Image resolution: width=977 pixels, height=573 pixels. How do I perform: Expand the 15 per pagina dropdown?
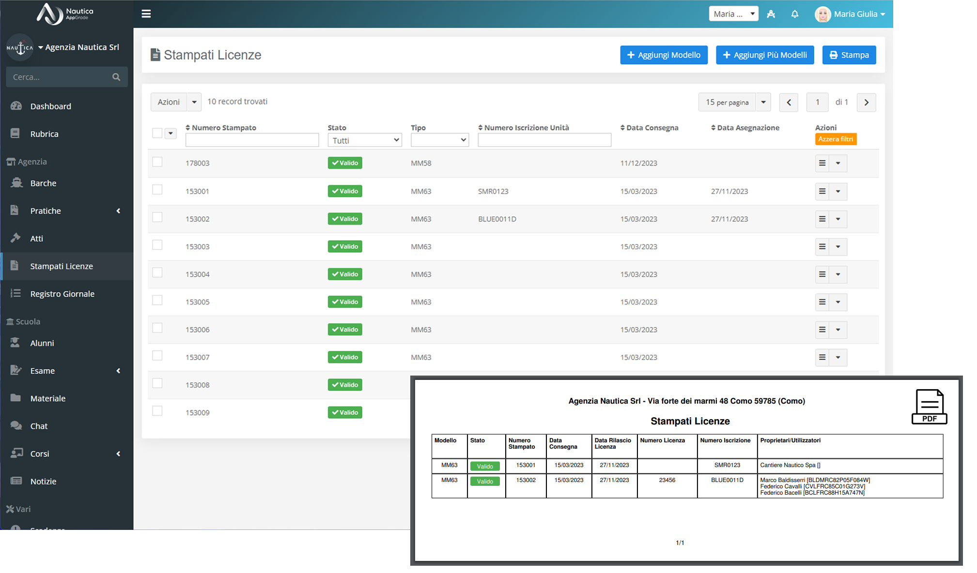pos(763,102)
